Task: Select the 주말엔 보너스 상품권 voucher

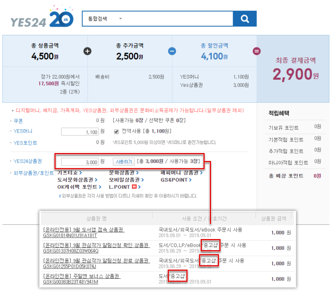Action: (82, 276)
